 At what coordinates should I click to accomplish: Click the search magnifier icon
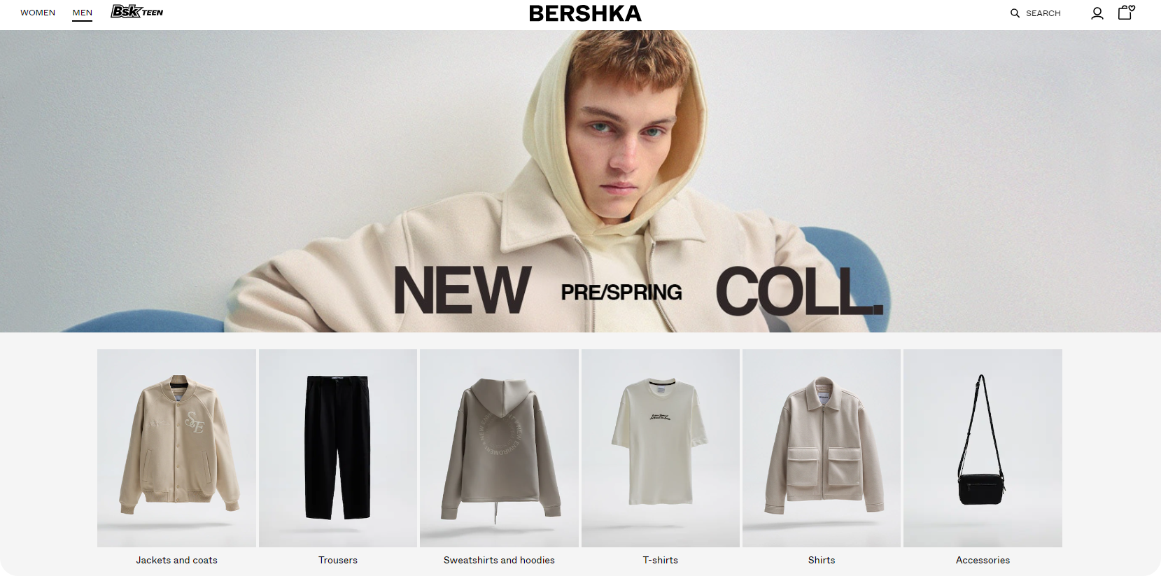pos(1015,13)
